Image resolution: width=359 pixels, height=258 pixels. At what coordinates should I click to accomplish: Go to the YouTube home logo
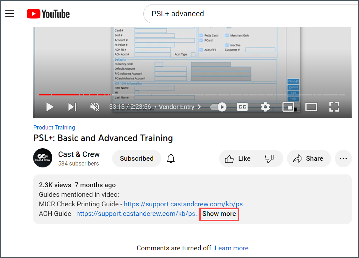pos(48,14)
